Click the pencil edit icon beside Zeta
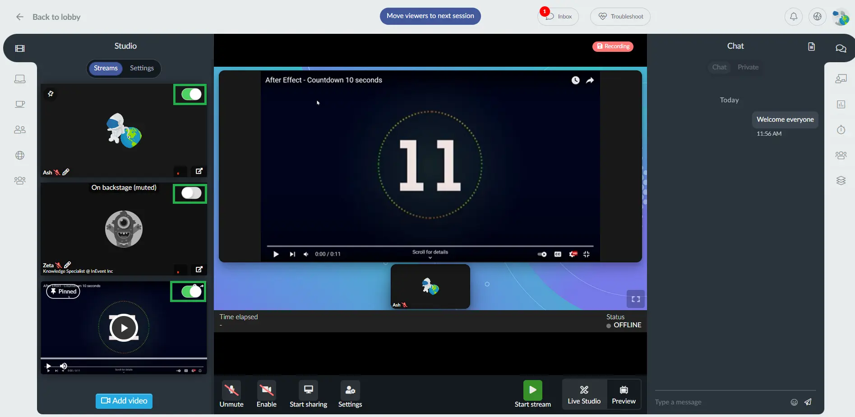 (x=68, y=265)
